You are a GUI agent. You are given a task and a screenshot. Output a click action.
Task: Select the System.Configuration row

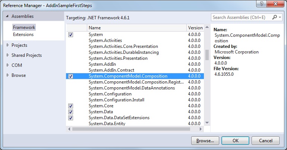pyautogui.click(x=135, y=94)
